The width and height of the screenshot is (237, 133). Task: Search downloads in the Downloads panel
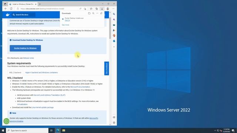coord(93,13)
